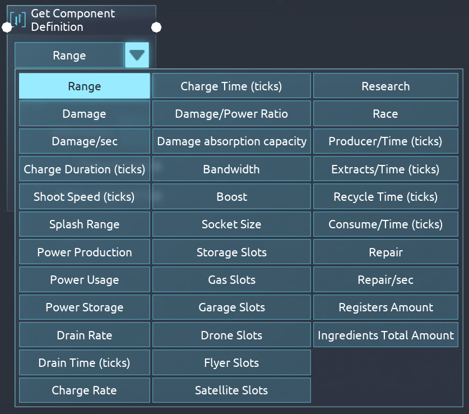Viewport: 469px width, 414px height.
Task: Select the highlighted Range option
Action: [85, 86]
